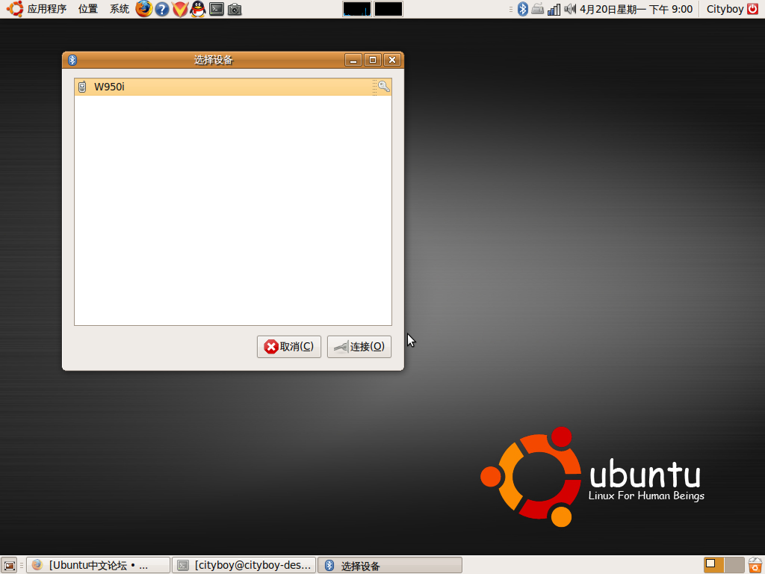Open the terminal launcher in top panel

pyautogui.click(x=217, y=9)
